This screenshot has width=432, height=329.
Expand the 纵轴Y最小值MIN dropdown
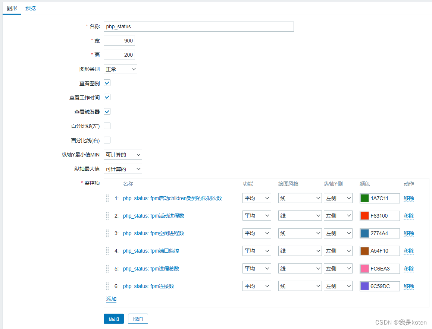pos(123,155)
